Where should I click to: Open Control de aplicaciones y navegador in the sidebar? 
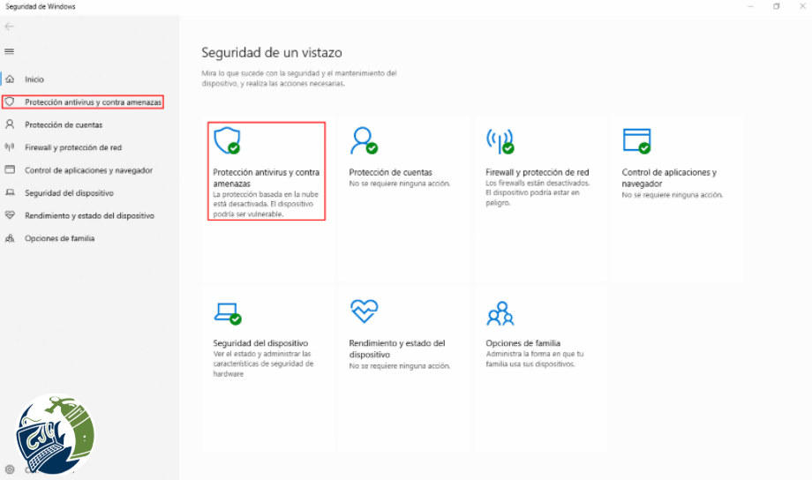[88, 170]
